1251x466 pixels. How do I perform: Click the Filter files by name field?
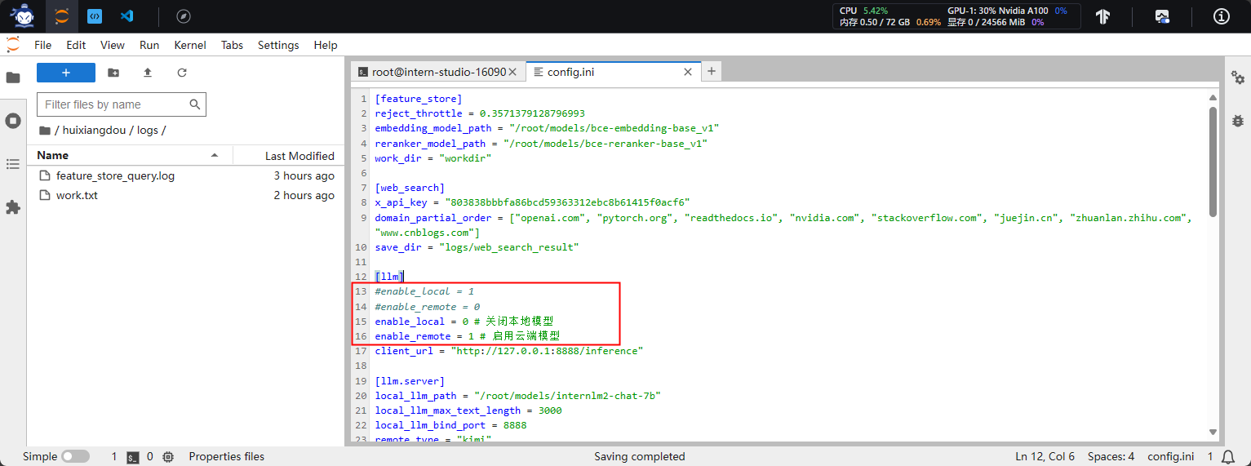point(121,104)
